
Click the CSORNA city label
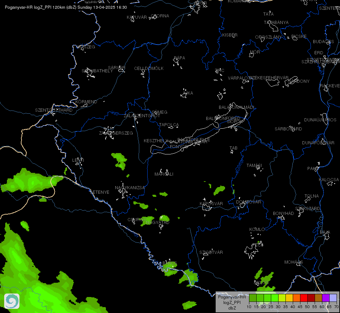[x=160, y=16]
